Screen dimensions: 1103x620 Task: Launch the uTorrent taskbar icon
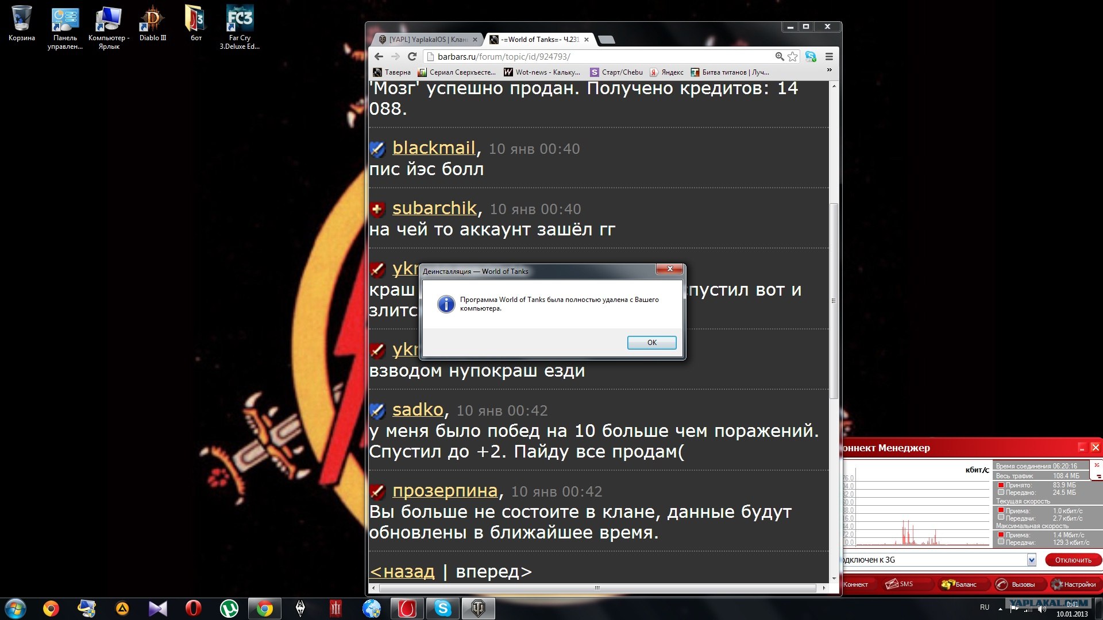[229, 608]
